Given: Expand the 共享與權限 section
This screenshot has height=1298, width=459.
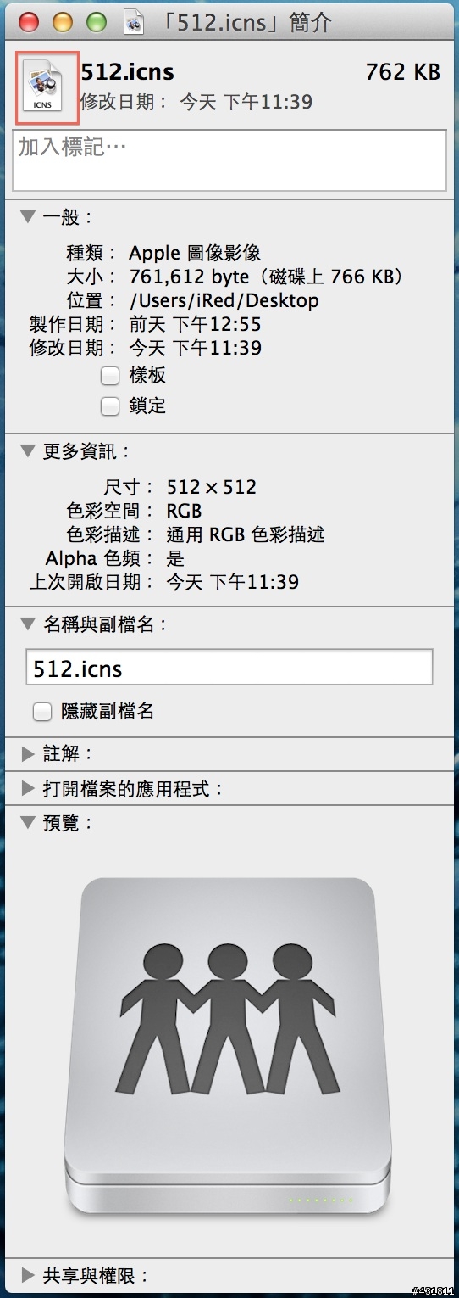Looking at the screenshot, I should (28, 1275).
